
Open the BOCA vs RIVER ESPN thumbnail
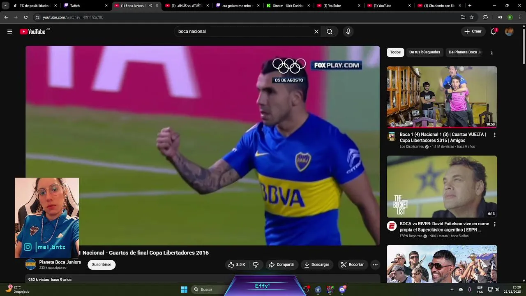pos(442,187)
